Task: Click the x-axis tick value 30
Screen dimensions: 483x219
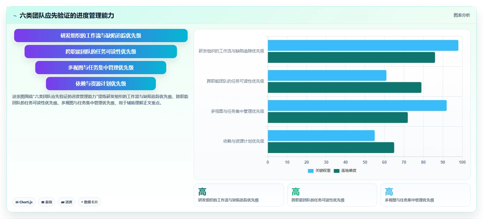Action: [x=326, y=162]
